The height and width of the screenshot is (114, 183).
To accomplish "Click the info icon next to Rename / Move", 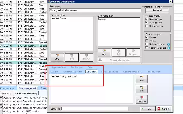I will [168, 44].
